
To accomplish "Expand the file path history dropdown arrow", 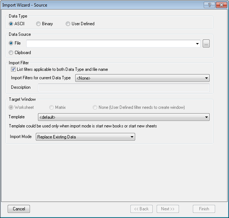I will (198, 44).
